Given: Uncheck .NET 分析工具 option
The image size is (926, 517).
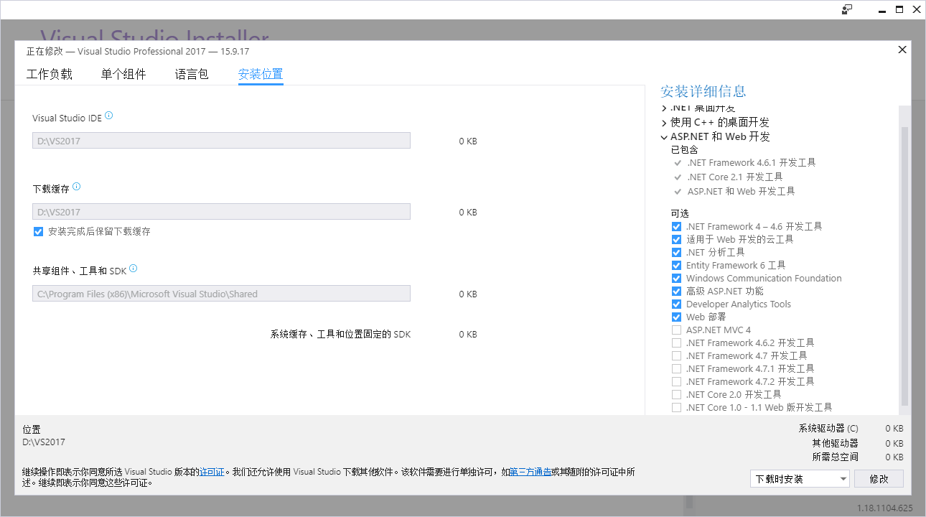Looking at the screenshot, I should point(676,252).
